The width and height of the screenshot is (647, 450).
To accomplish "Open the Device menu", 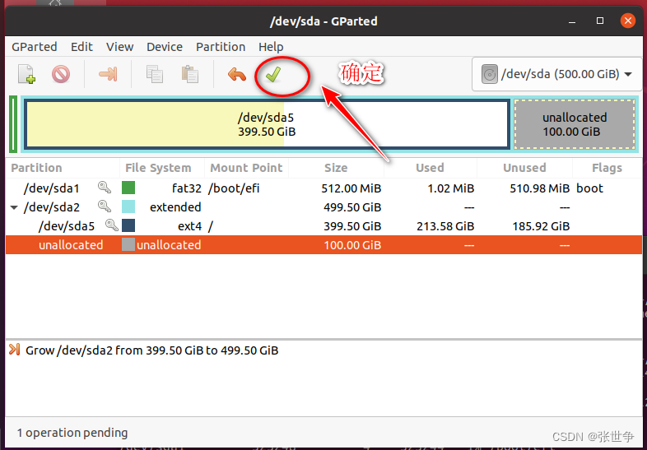I will [x=165, y=47].
